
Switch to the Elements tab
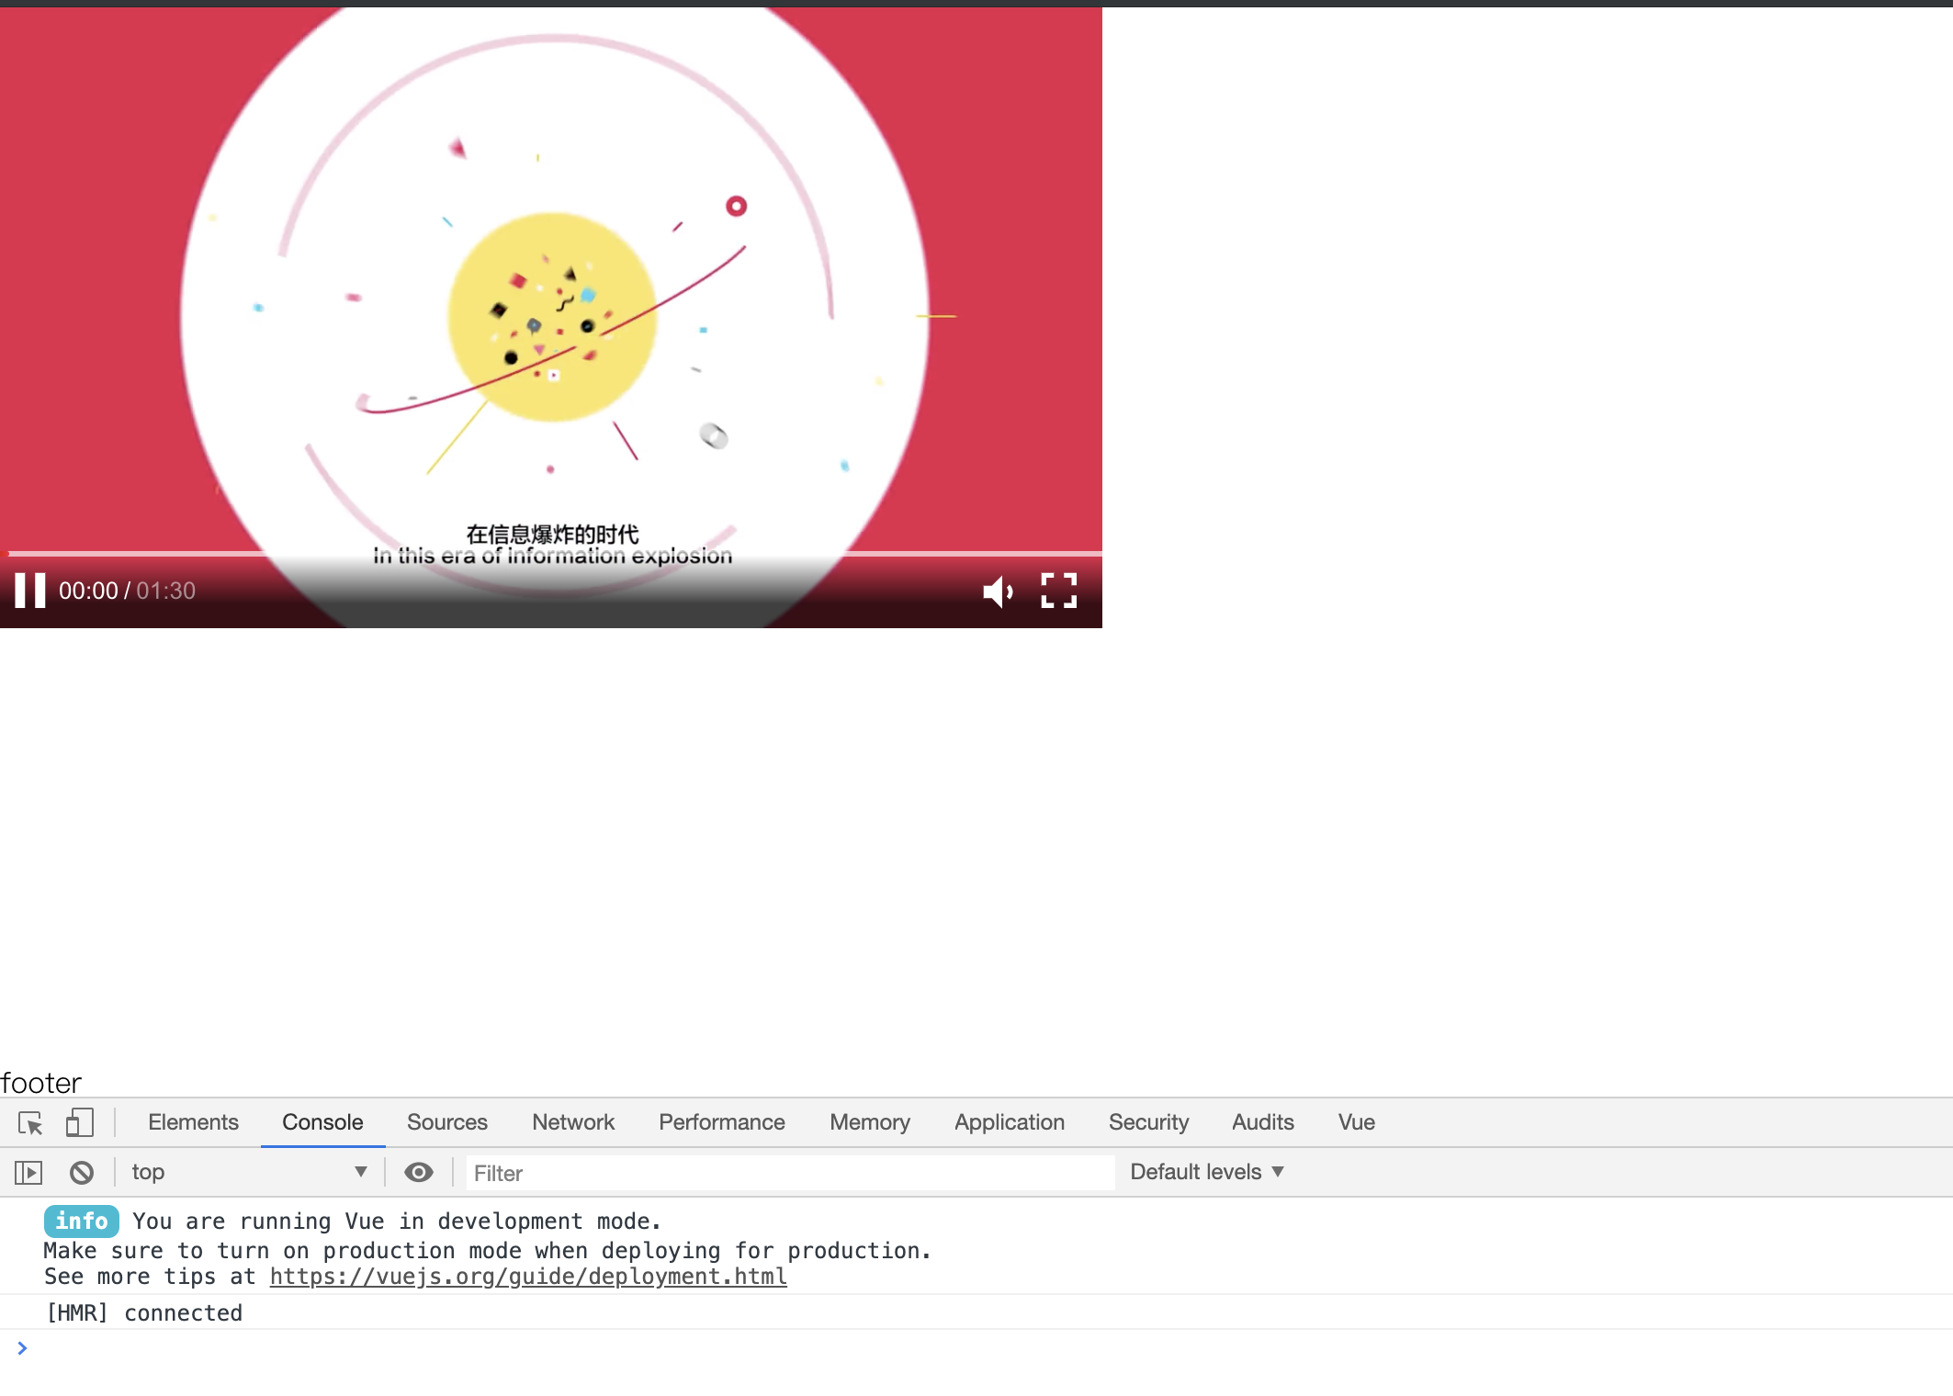coord(192,1122)
